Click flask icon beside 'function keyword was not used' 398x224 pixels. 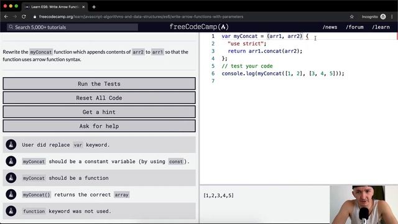[11, 211]
